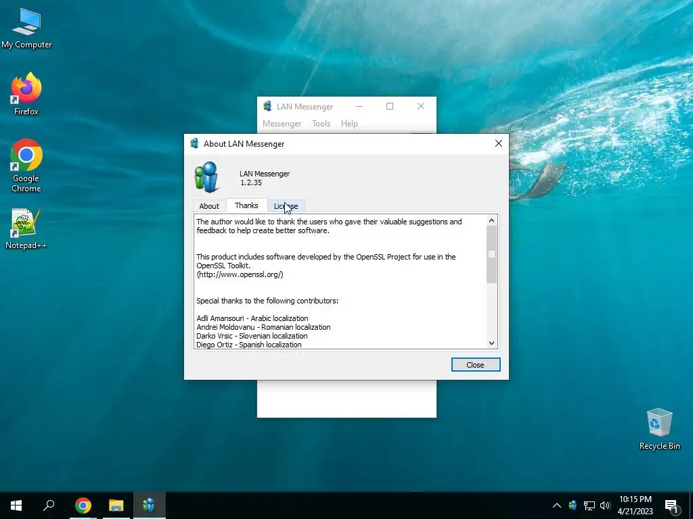Open the notification center
Viewport: 693px width, 519px height.
671,505
